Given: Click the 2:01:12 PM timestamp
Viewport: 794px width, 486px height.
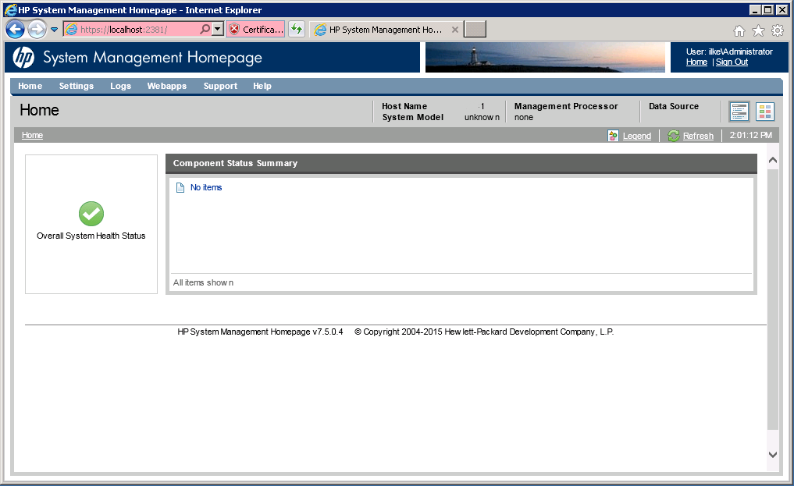Looking at the screenshot, I should 751,135.
